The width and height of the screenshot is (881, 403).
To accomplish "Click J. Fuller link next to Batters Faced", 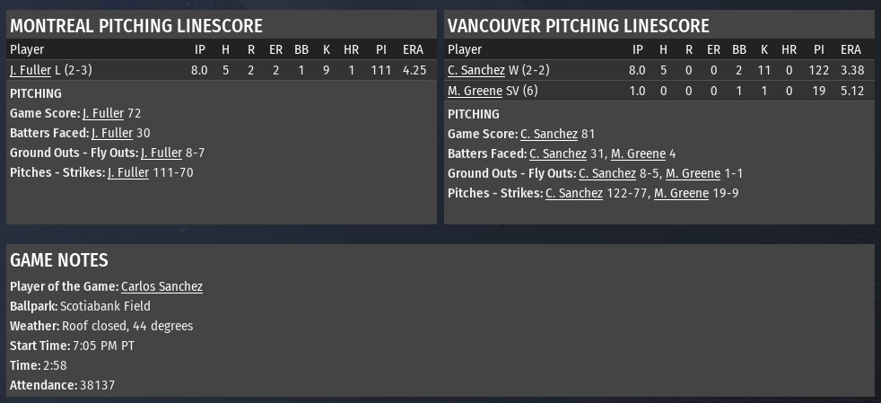I will (112, 133).
